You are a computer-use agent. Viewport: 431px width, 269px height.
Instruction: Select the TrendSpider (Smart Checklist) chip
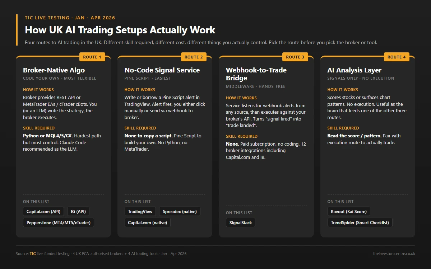click(360, 223)
